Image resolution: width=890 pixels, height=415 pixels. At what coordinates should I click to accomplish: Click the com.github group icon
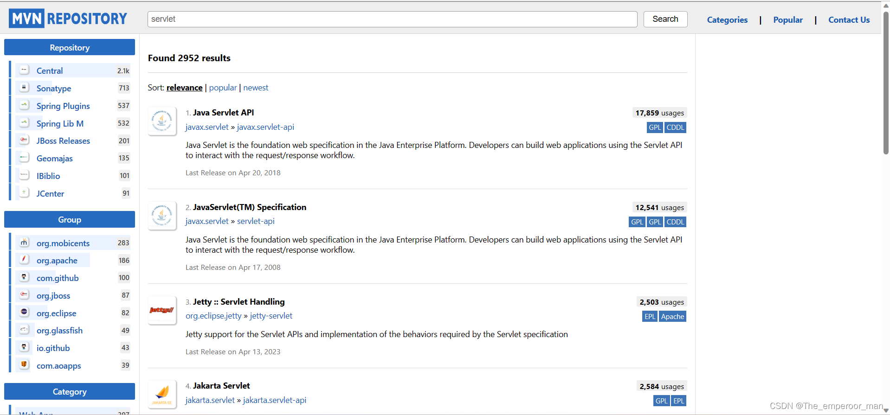click(x=24, y=277)
